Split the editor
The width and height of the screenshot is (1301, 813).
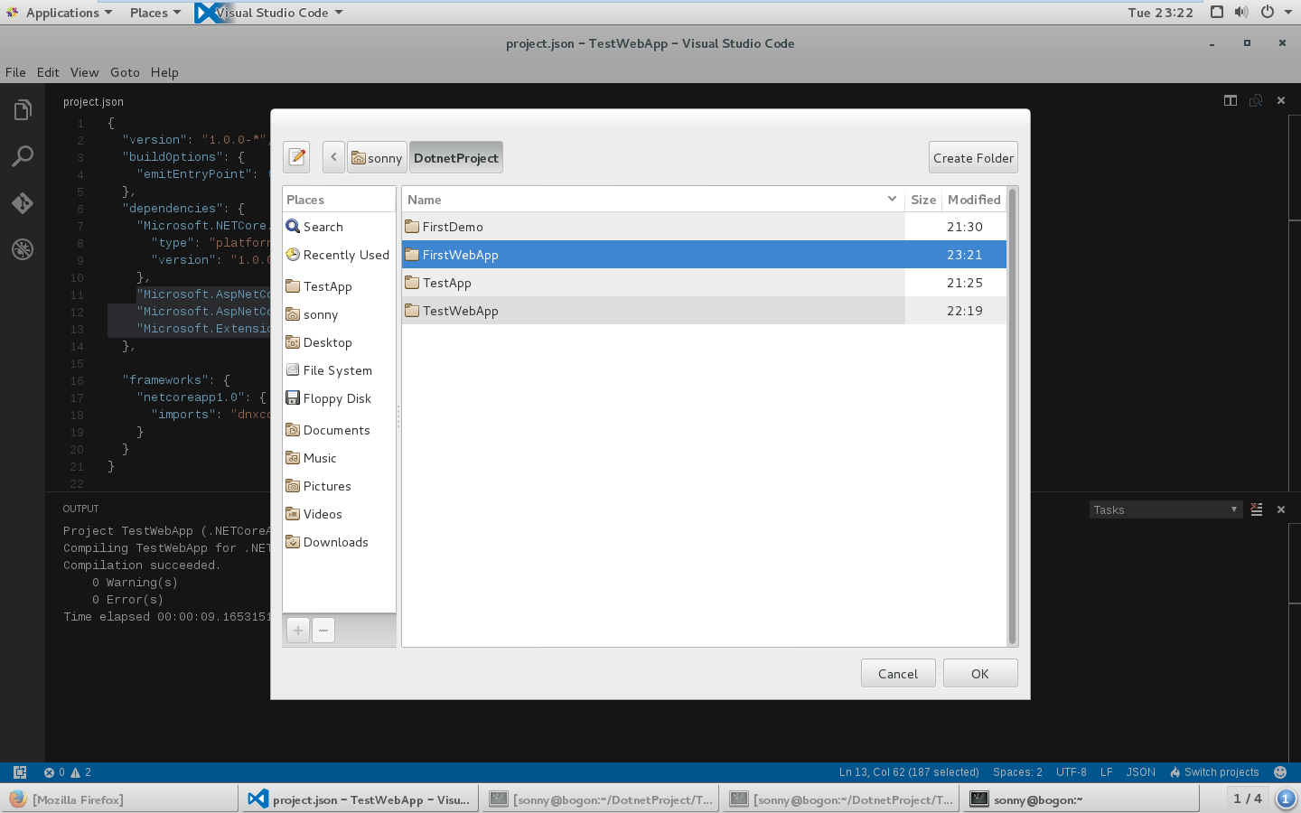(x=1231, y=100)
